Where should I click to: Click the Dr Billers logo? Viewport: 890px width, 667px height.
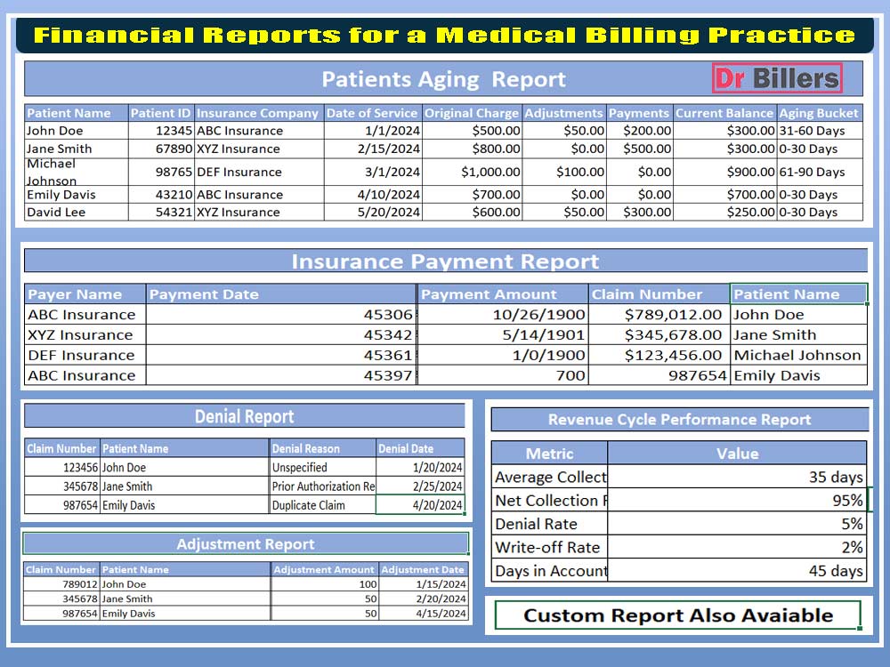coord(776,78)
